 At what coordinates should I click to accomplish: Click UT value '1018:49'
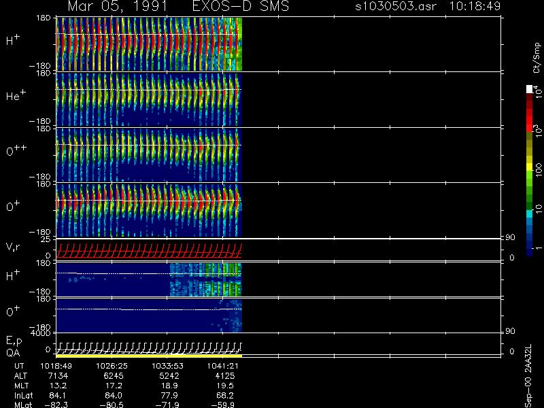tap(56, 366)
